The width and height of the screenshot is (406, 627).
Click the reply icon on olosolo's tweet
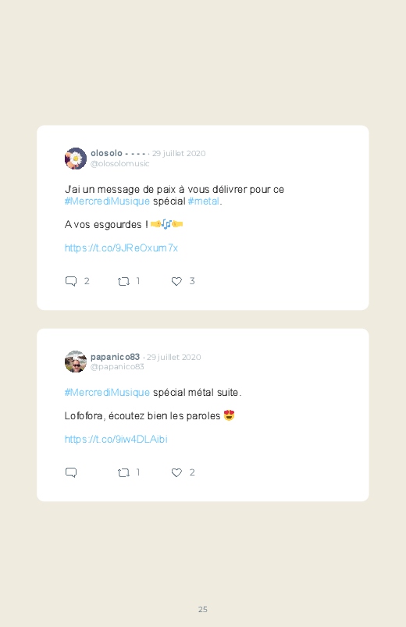71,281
